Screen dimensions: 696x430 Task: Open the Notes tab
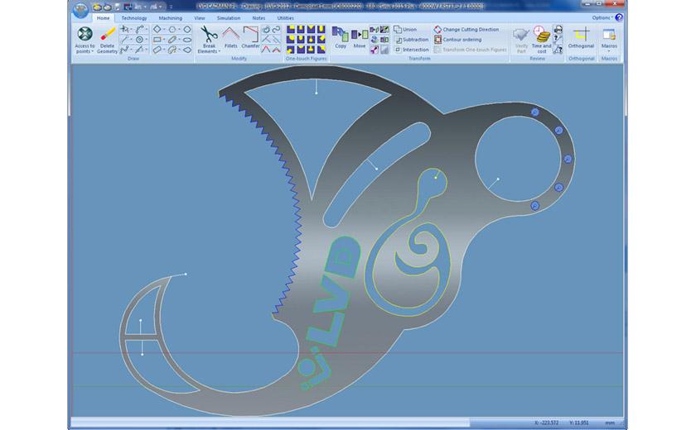259,18
